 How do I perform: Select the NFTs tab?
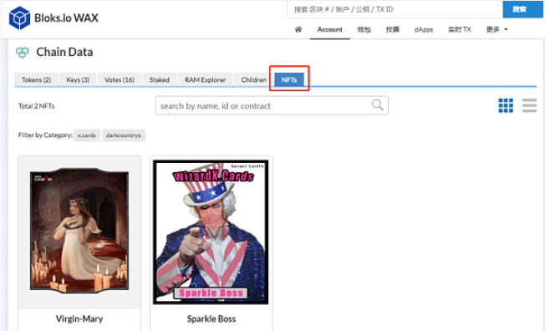point(289,79)
